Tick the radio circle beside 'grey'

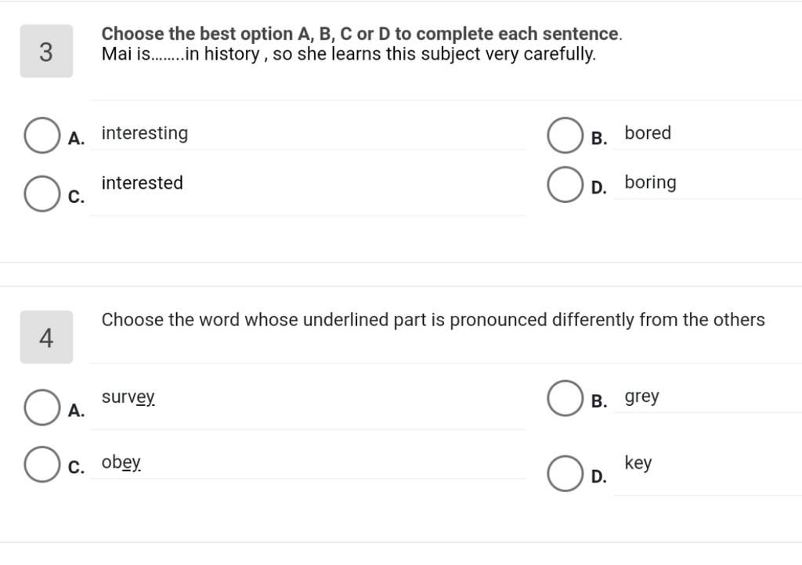click(x=565, y=399)
